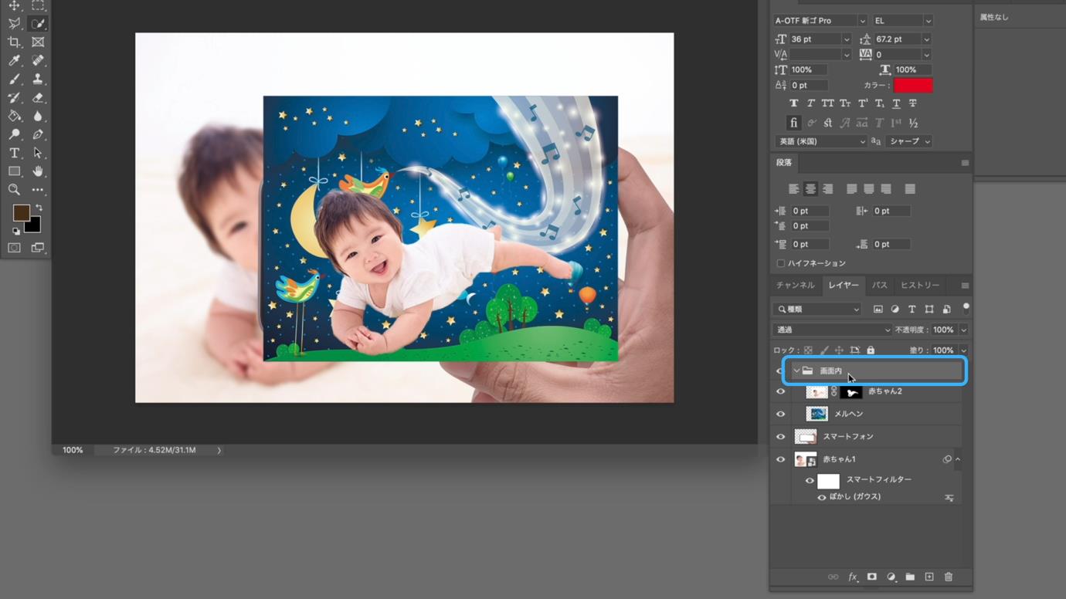Select the Dodge tool

pyautogui.click(x=14, y=134)
